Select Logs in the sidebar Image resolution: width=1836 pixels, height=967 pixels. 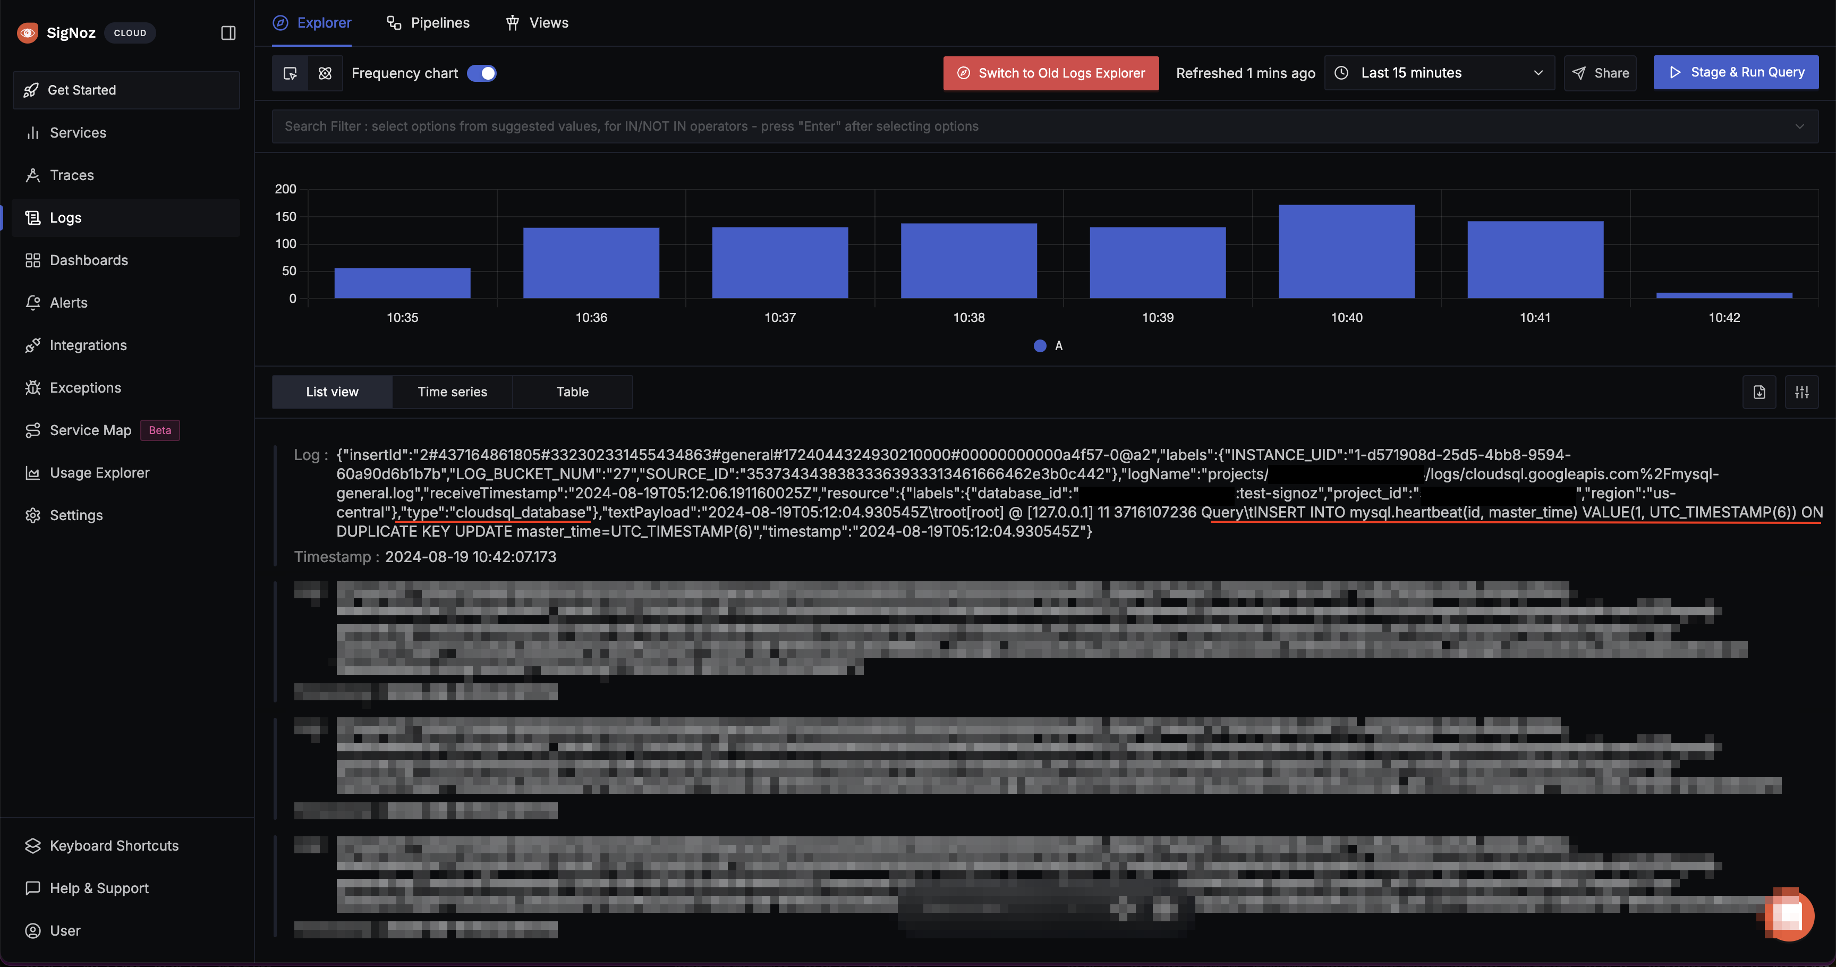click(126, 217)
